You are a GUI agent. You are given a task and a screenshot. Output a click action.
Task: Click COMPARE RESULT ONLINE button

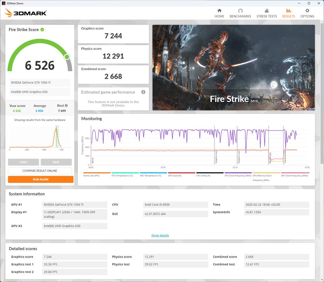pos(40,171)
